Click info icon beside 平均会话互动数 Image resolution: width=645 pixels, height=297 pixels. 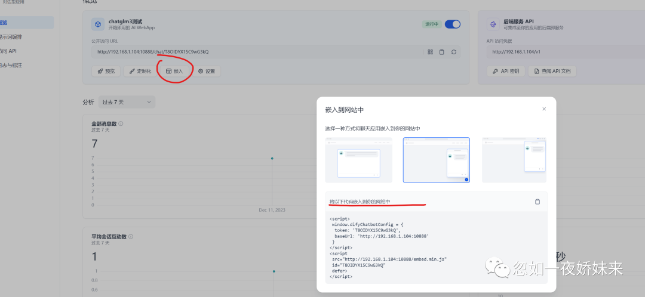[131, 237]
